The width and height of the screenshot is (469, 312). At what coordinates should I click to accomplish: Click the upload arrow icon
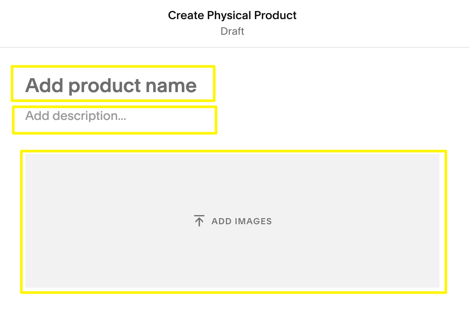(x=199, y=221)
